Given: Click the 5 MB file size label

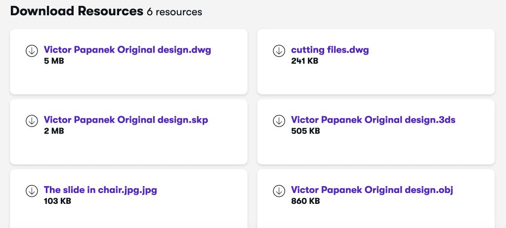Looking at the screenshot, I should (x=54, y=61).
